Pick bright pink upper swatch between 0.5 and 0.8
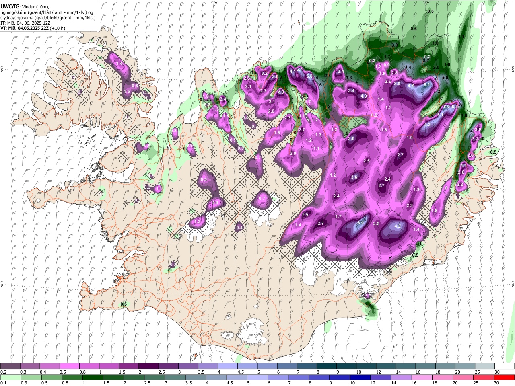The width and height of the screenshot is (515, 386). coord(69,366)
